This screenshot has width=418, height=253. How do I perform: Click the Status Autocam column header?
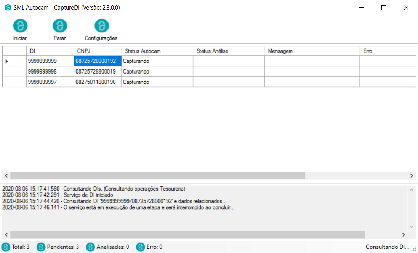click(157, 51)
